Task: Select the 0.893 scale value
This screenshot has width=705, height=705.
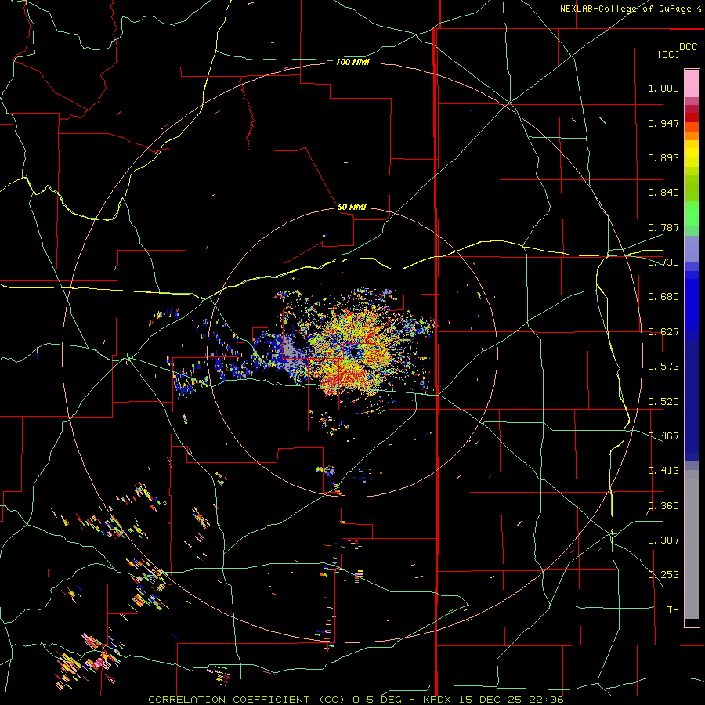Action: pyautogui.click(x=663, y=157)
